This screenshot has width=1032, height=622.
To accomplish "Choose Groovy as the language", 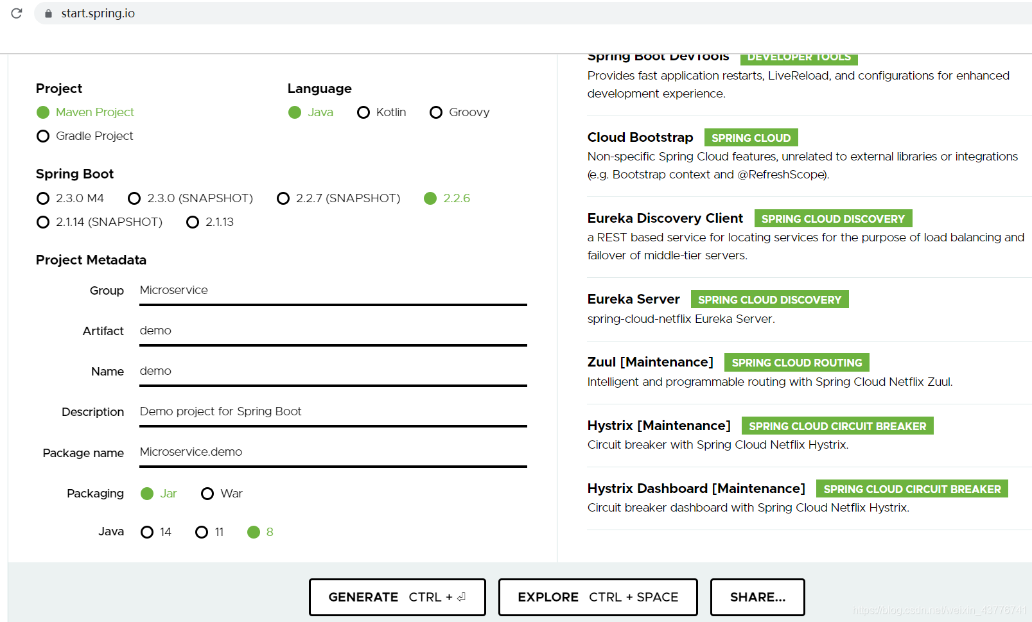I will [459, 112].
